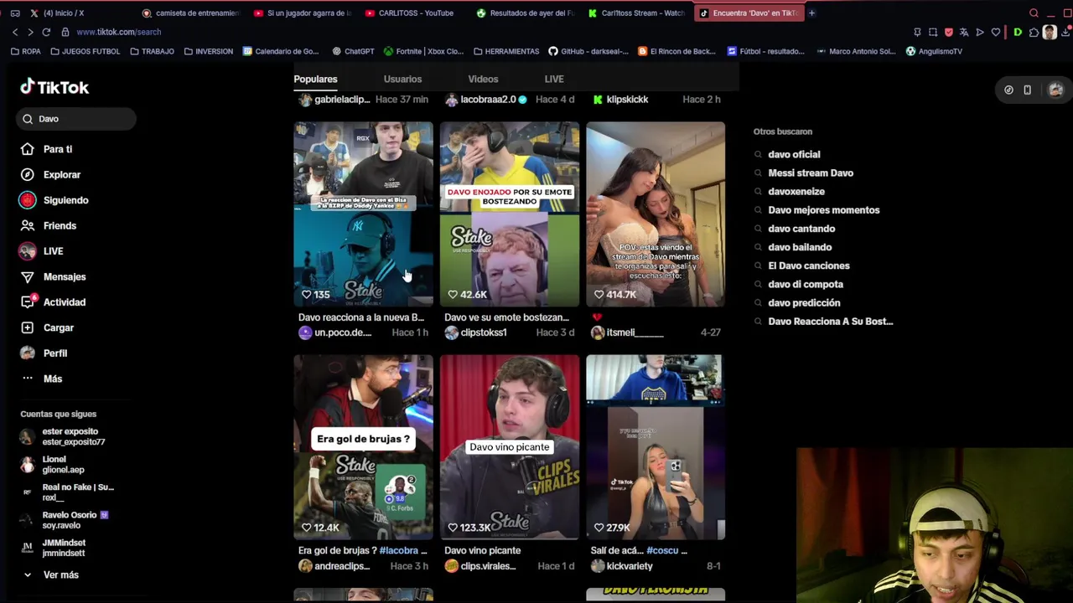Click the TikTok coins icon top right
Image resolution: width=1073 pixels, height=603 pixels.
(x=1008, y=90)
